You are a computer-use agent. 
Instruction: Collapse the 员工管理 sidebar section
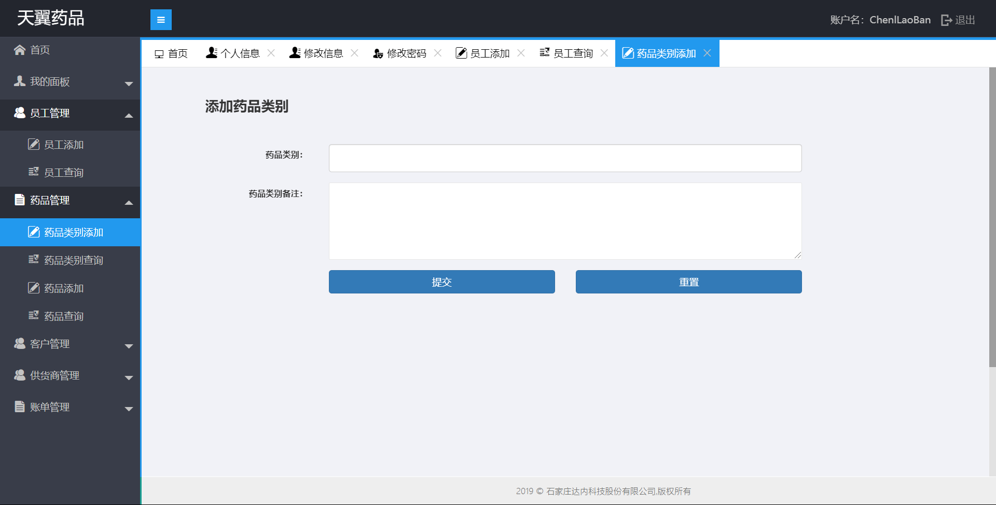point(70,114)
